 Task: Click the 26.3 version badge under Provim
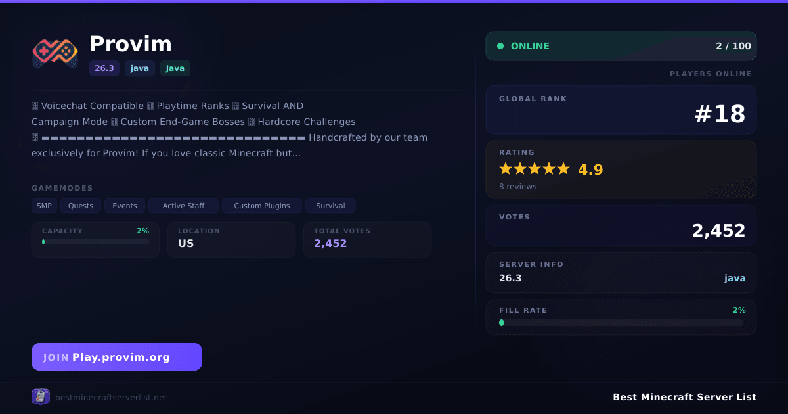click(104, 68)
